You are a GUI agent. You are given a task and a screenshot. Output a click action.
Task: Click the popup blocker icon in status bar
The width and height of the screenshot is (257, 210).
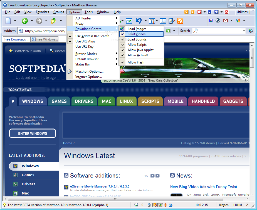[155, 205]
